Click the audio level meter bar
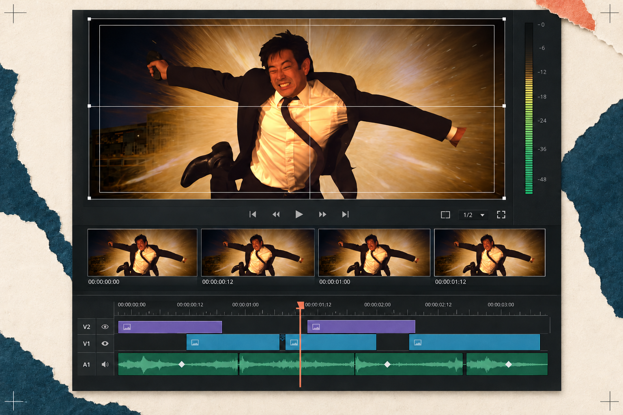This screenshot has width=623, height=415. point(529,108)
